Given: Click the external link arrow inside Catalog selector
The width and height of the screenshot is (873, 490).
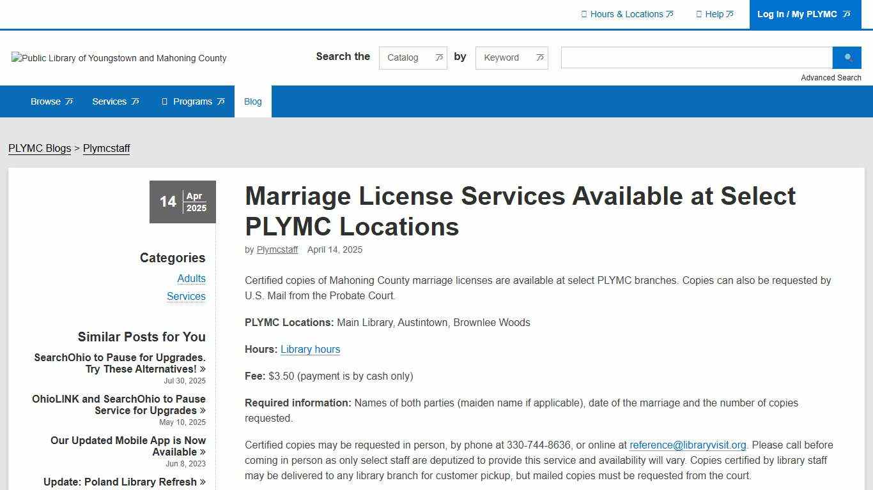Looking at the screenshot, I should coord(439,57).
